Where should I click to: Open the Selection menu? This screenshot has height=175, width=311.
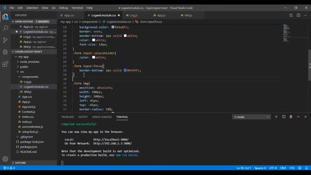pyautogui.click(x=32, y=8)
